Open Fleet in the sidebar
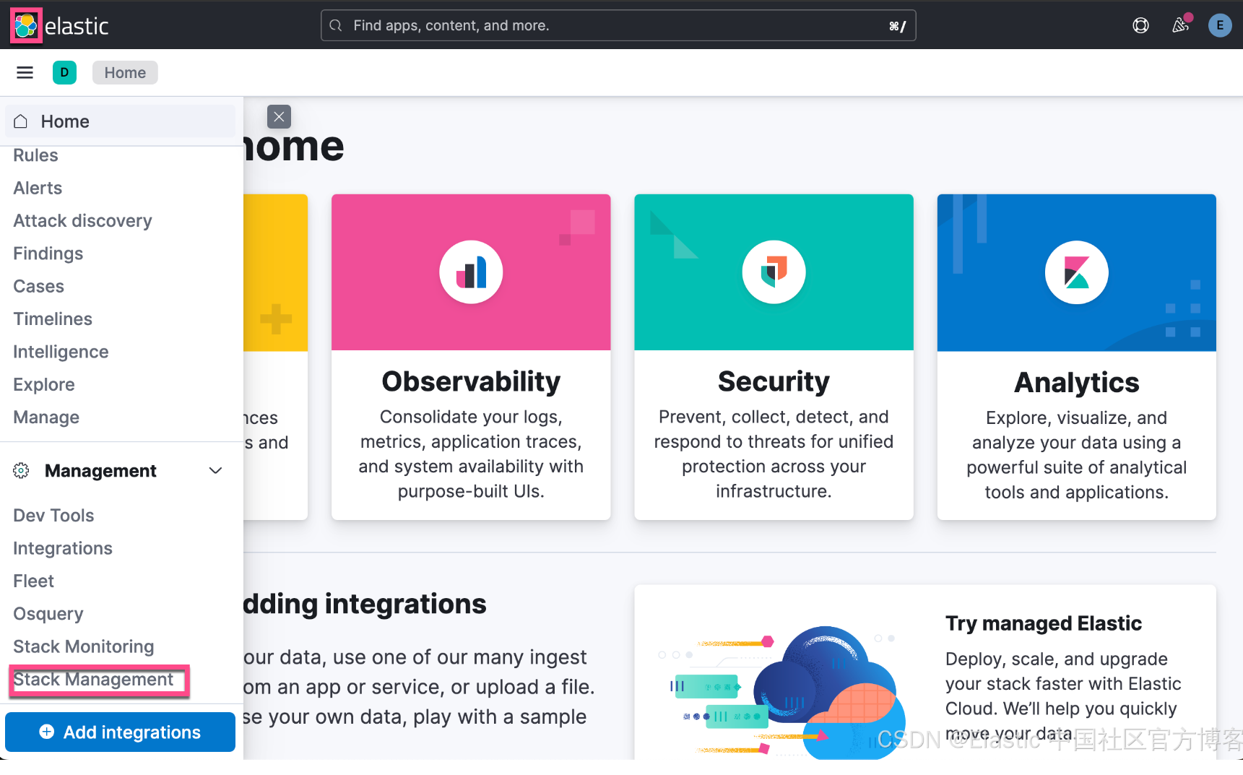The height and width of the screenshot is (775, 1243). tap(33, 581)
